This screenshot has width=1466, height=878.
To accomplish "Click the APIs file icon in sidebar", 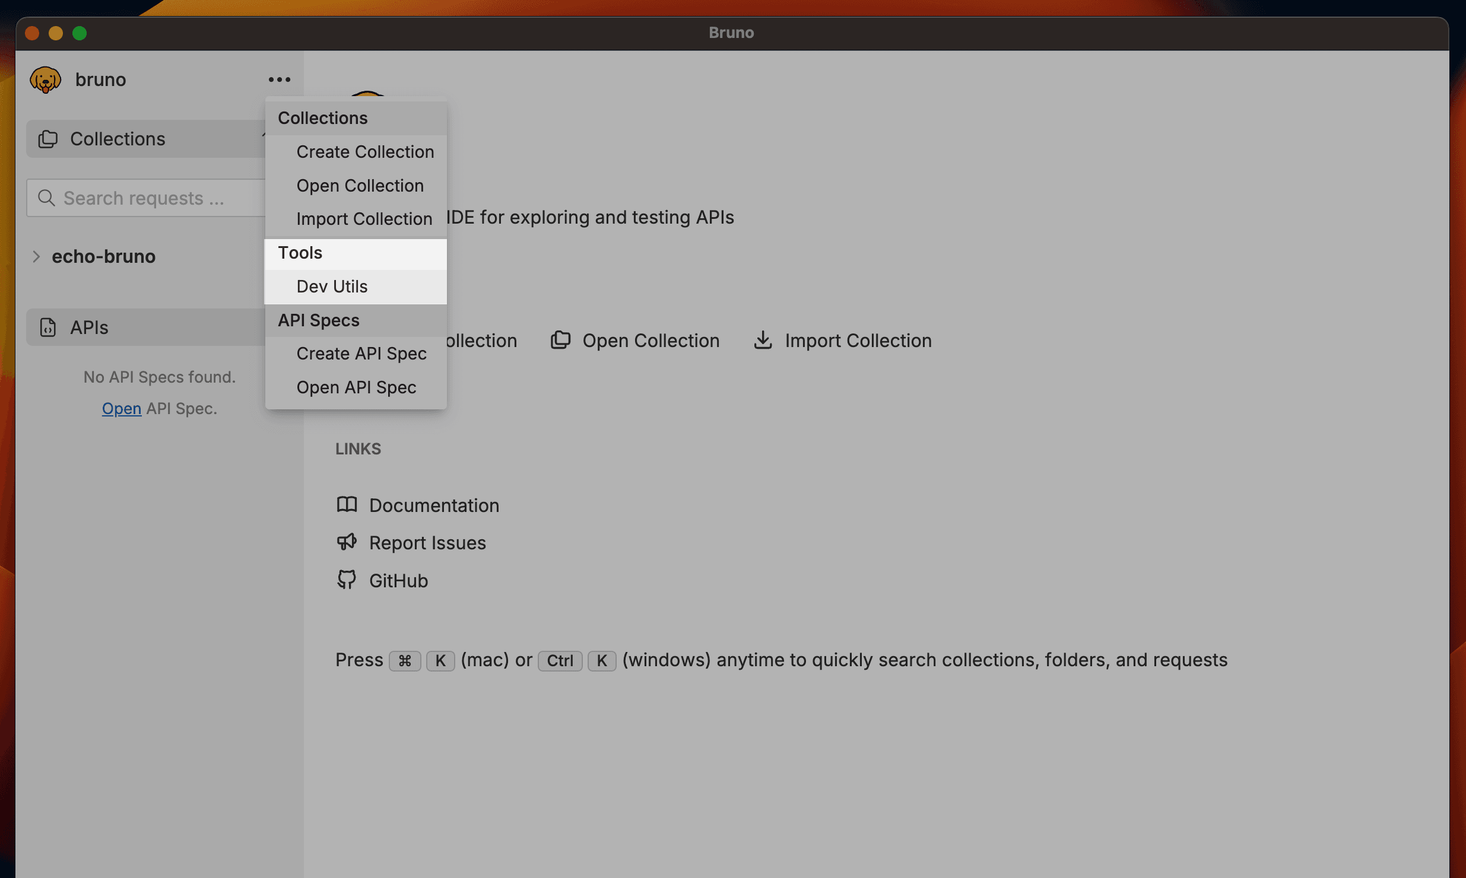I will tap(48, 327).
